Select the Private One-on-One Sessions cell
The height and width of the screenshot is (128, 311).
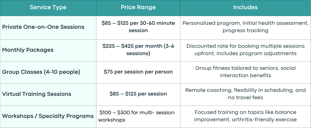point(48,27)
